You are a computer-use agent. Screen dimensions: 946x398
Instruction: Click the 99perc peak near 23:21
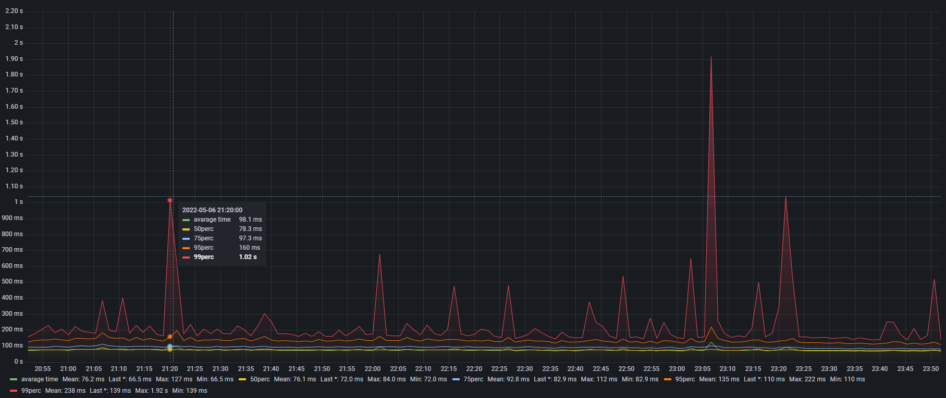click(785, 197)
